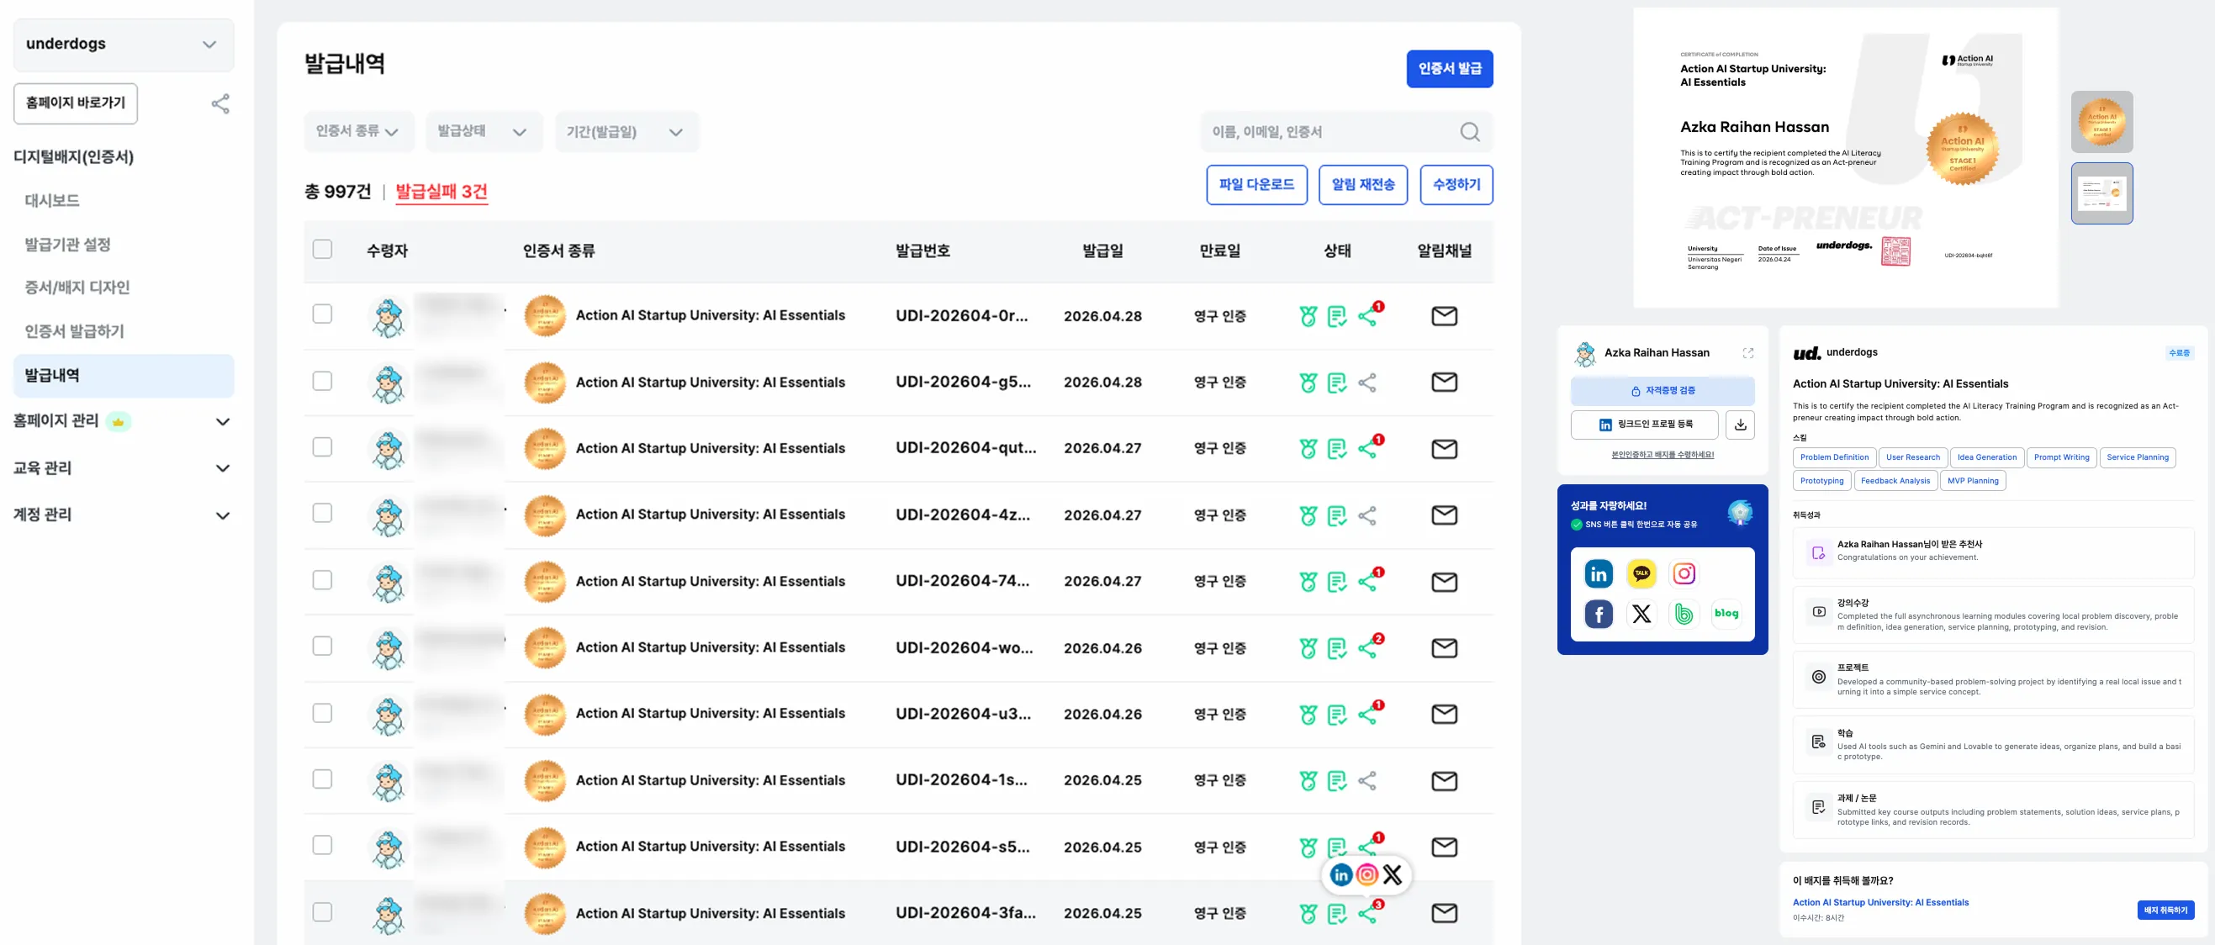Share to X in the SNS card

[1641, 614]
